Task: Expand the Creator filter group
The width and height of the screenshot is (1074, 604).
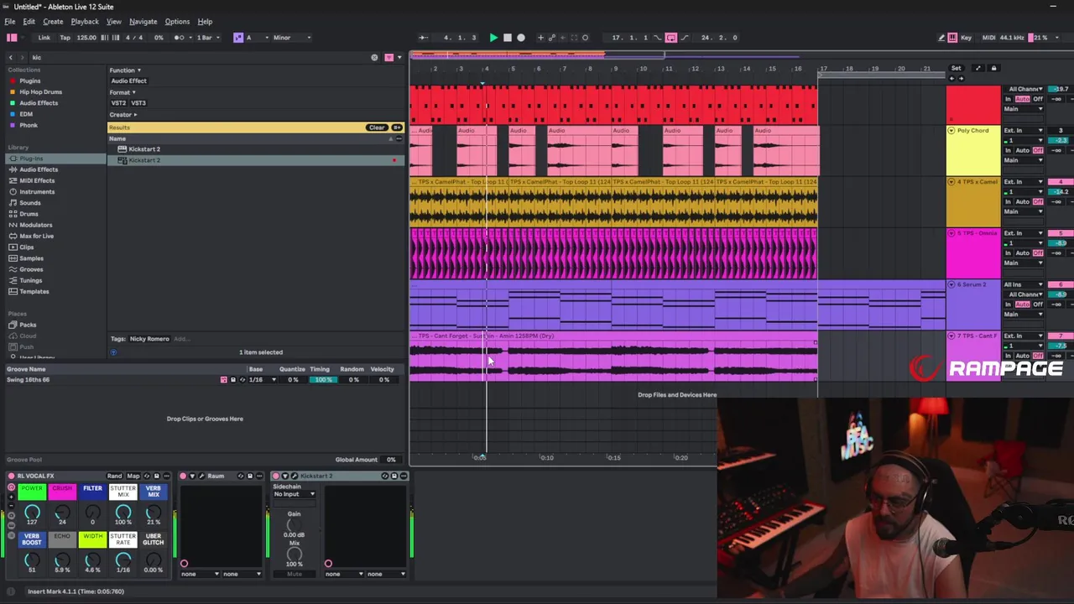Action: point(123,114)
